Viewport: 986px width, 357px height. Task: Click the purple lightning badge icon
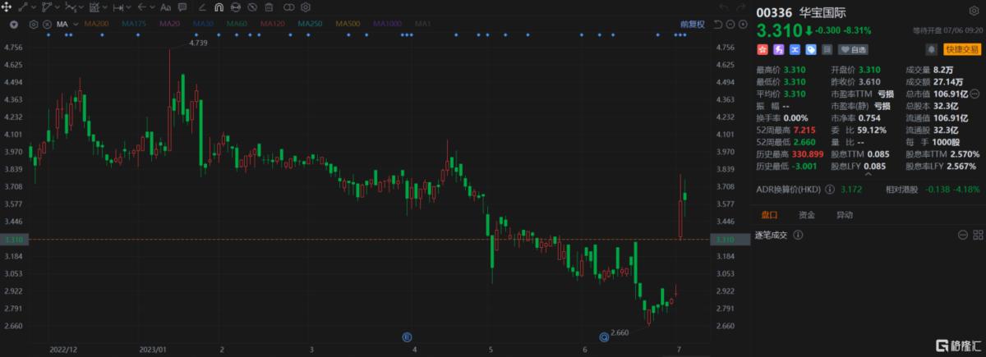[x=778, y=49]
